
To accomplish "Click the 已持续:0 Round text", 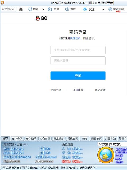I will 44,161.
